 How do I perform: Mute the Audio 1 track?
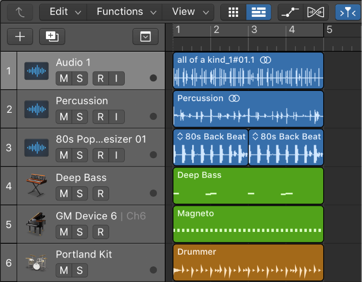(x=64, y=78)
